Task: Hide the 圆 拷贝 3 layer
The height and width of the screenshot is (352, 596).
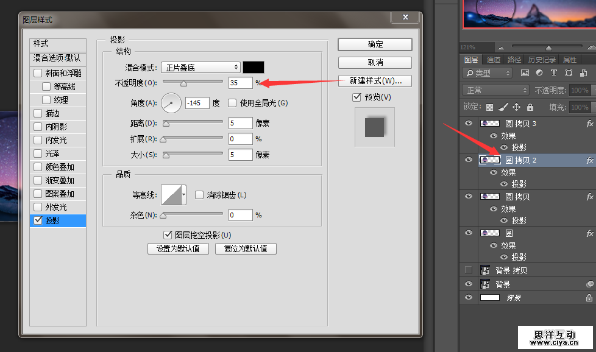Action: [x=469, y=124]
